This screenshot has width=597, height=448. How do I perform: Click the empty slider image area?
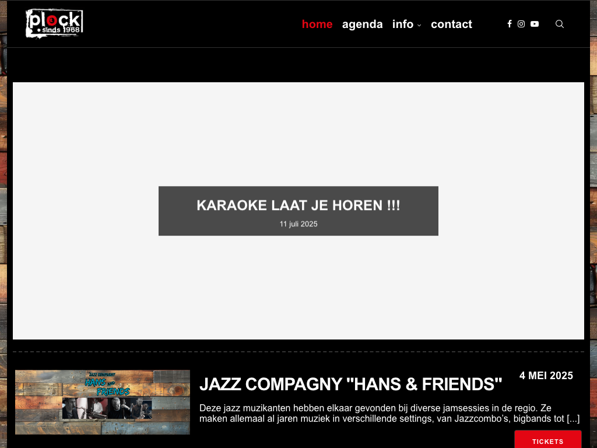(x=298, y=134)
